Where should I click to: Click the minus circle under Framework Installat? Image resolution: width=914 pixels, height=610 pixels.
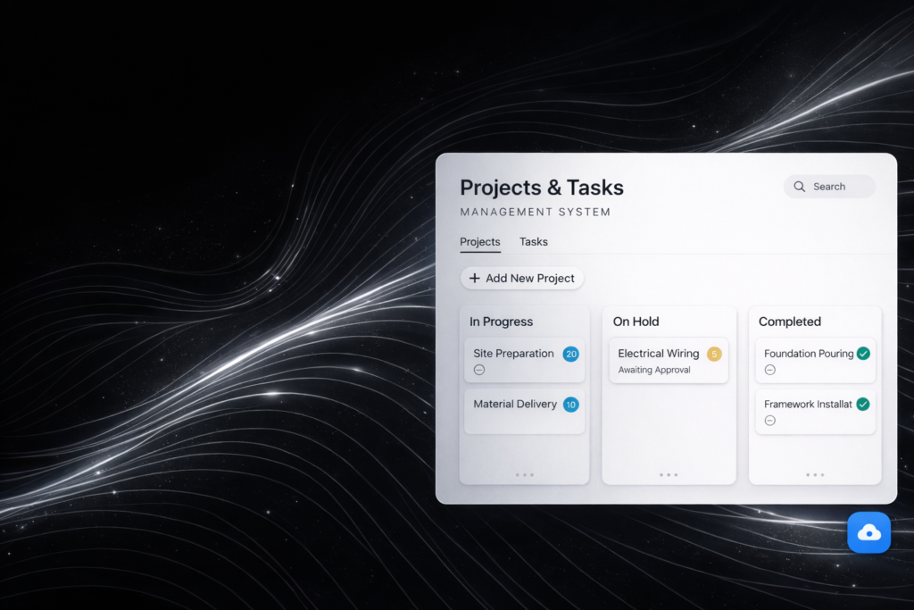770,421
